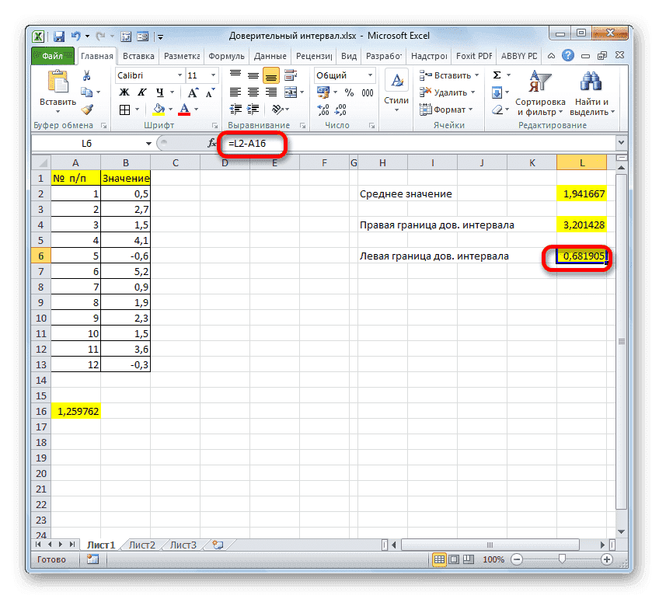Open the Общий number format dropdown
The height and width of the screenshot is (599, 659).
tap(369, 75)
